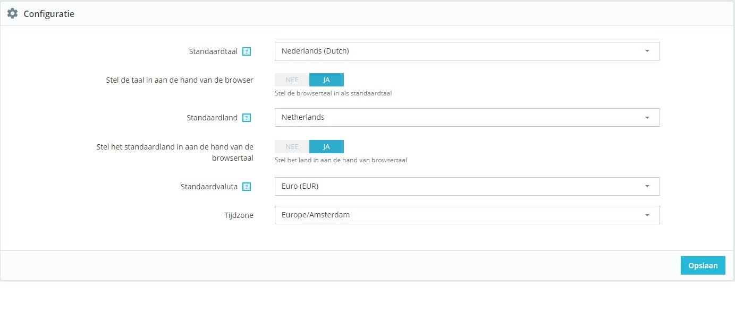Switch the standaardland browser option to JA
Image resolution: width=735 pixels, height=333 pixels.
pos(326,147)
